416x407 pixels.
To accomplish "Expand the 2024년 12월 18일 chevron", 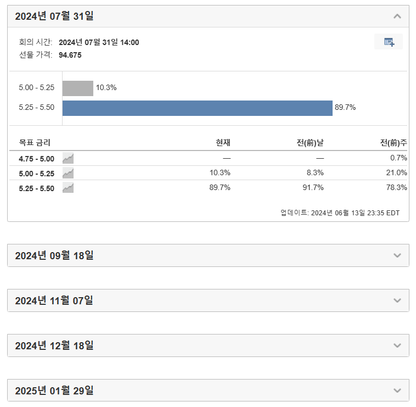I will tap(397, 345).
